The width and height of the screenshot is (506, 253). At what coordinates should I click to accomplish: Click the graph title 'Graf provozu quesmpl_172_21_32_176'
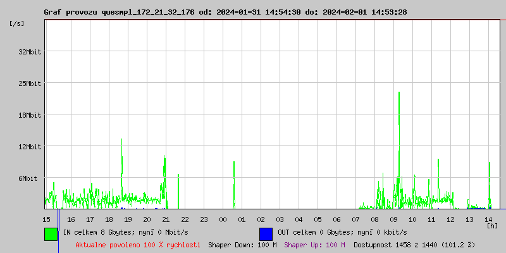tap(120, 12)
